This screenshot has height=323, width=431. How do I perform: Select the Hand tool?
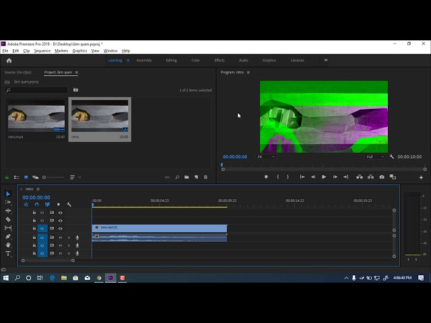tap(8, 245)
